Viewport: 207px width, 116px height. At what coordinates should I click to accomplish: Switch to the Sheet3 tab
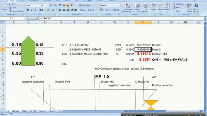click(x=52, y=111)
